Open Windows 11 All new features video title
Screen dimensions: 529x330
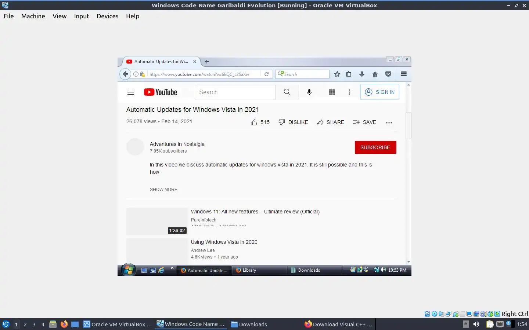point(255,212)
